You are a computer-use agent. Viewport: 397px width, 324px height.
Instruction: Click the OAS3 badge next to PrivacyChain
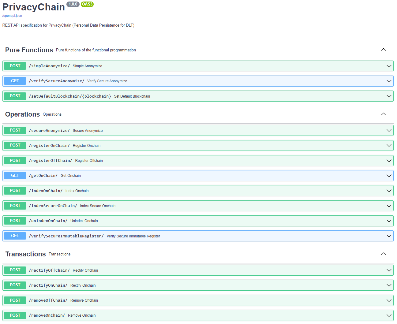(87, 4)
